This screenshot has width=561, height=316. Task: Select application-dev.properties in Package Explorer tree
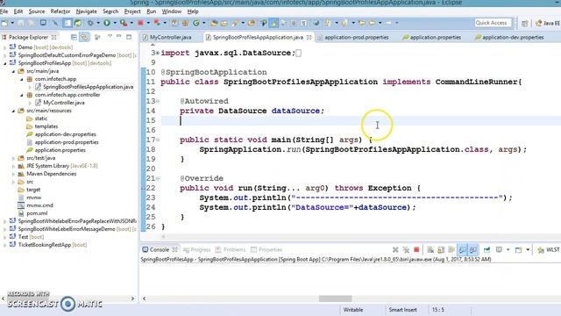[x=65, y=134]
